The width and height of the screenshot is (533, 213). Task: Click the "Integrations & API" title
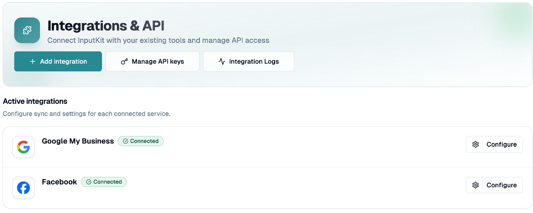[x=106, y=26]
